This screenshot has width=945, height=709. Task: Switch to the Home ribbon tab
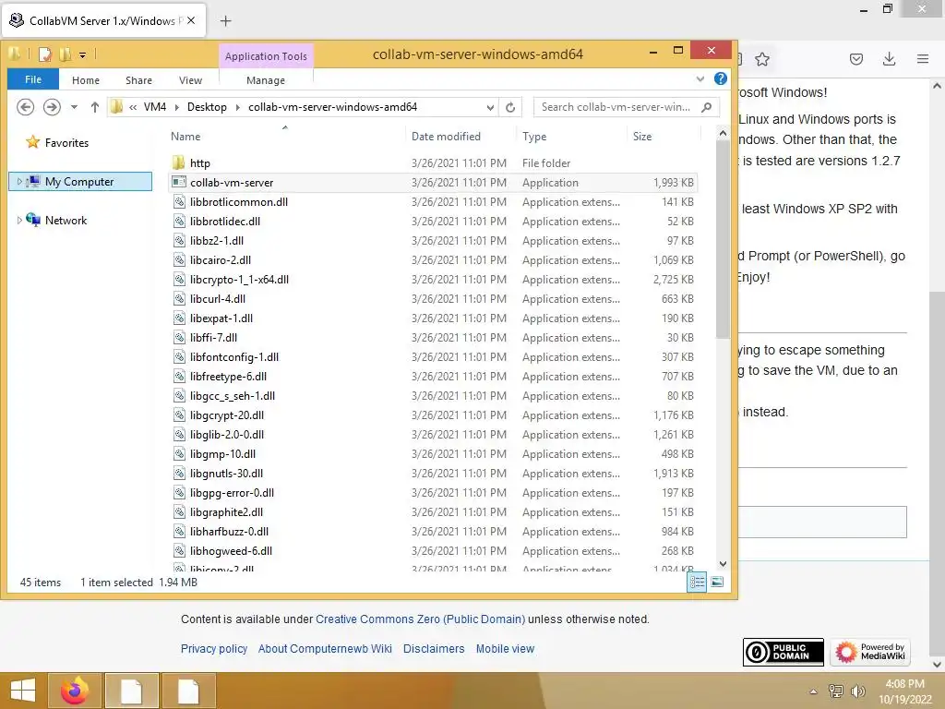86,80
